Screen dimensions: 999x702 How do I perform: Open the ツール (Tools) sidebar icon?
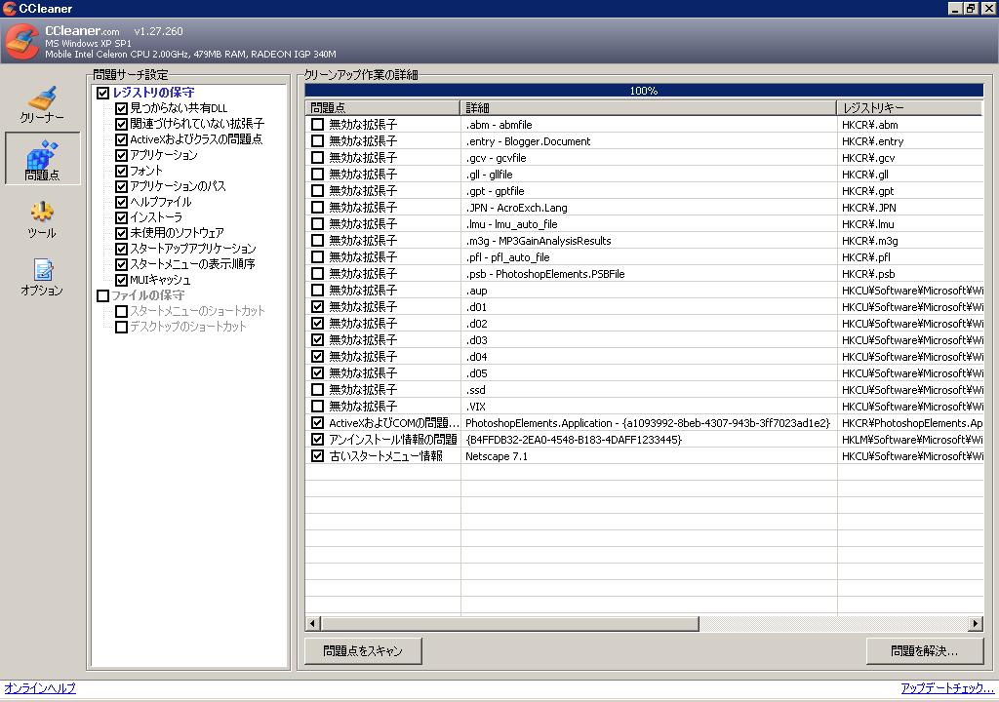tap(42, 219)
